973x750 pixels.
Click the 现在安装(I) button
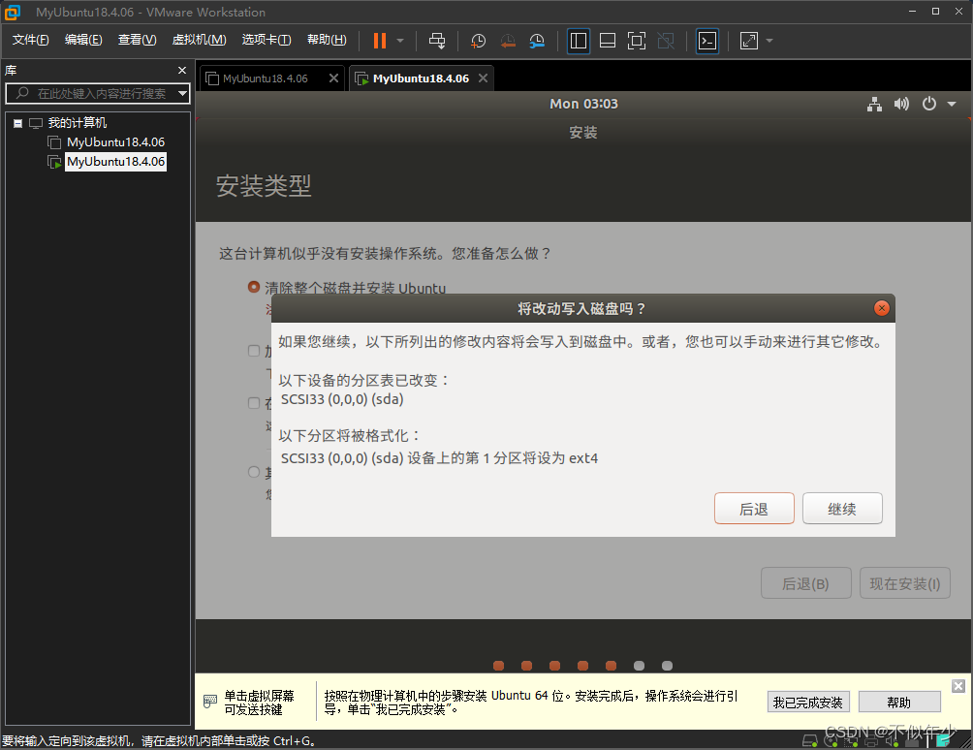pyautogui.click(x=905, y=583)
